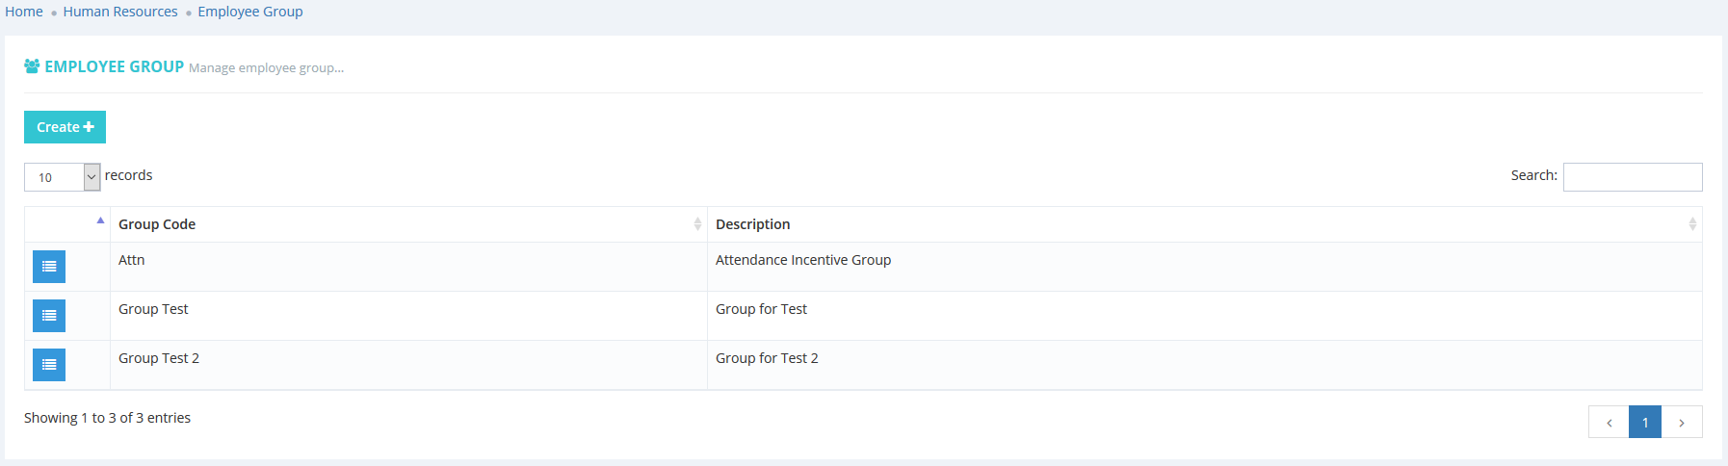Screen dimensions: 1728x466
Task: Sort table by Description column
Action: point(1204,224)
